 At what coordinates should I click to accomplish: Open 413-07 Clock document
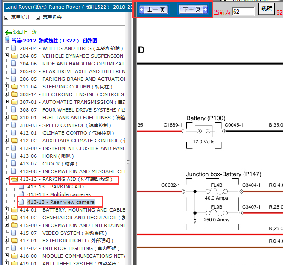click(48, 164)
